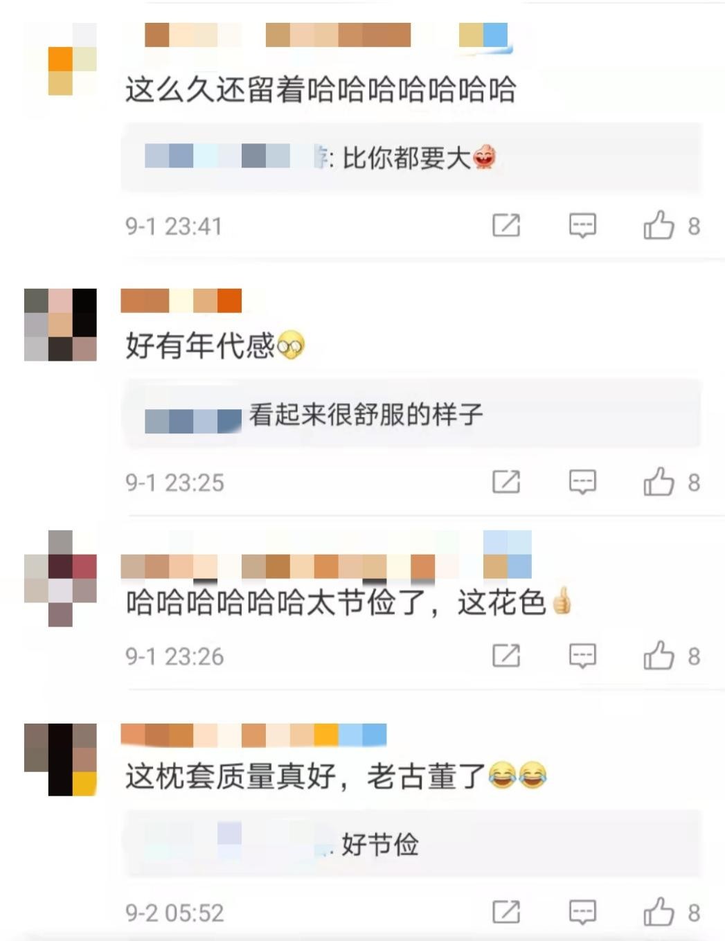Reply to the comment posted at 9-2 05:52
Screen dimensions: 725x941
[x=582, y=912]
